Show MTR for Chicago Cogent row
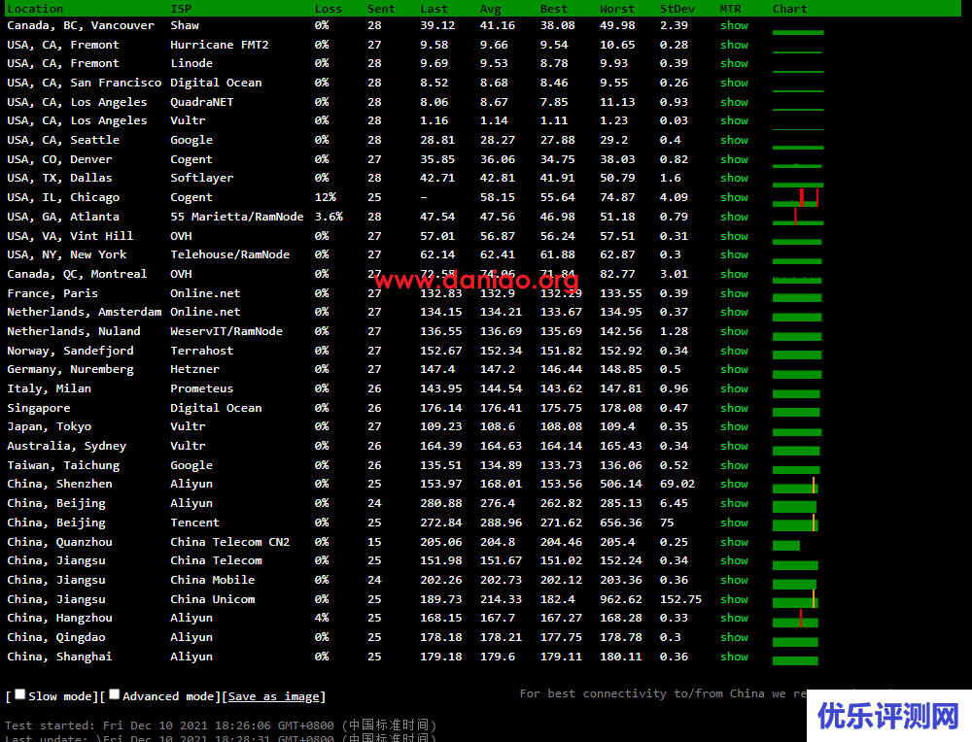The image size is (972, 742). (734, 197)
